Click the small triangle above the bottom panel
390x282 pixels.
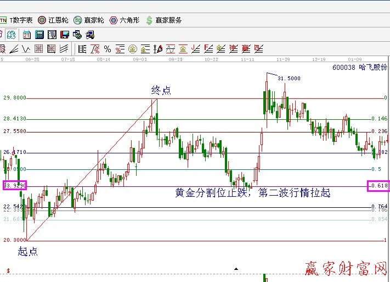pyautogui.click(x=236, y=269)
